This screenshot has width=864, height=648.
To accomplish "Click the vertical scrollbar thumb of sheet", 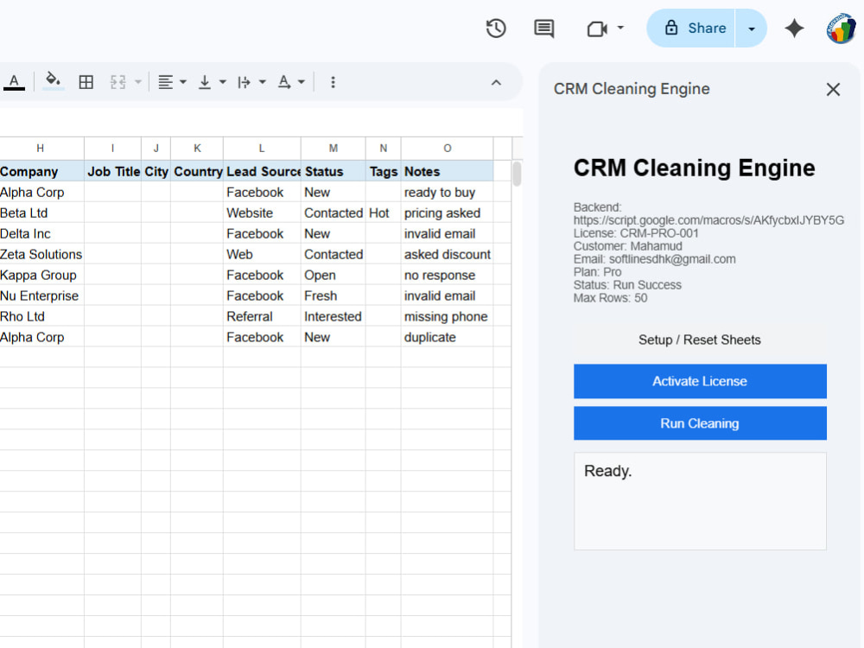I will 517,174.
